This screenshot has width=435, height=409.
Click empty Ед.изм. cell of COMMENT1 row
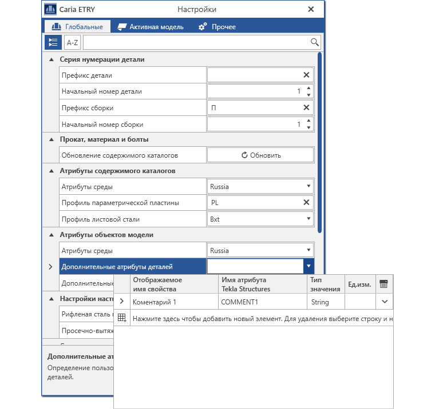[360, 302]
